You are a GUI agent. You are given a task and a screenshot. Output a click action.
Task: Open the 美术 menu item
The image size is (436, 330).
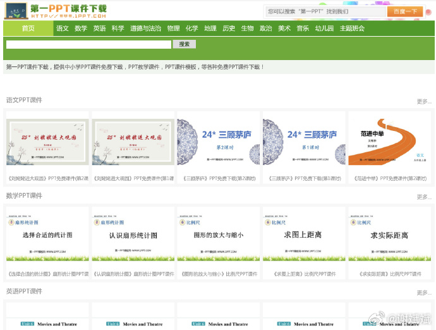coord(284,28)
